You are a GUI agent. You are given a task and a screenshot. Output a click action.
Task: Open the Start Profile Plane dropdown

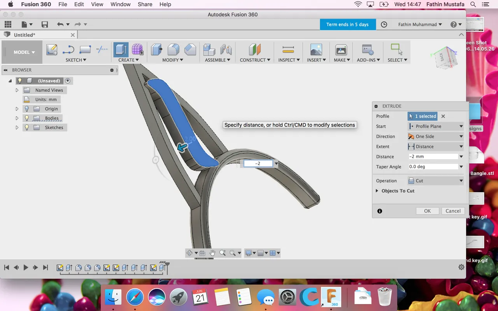click(436, 126)
